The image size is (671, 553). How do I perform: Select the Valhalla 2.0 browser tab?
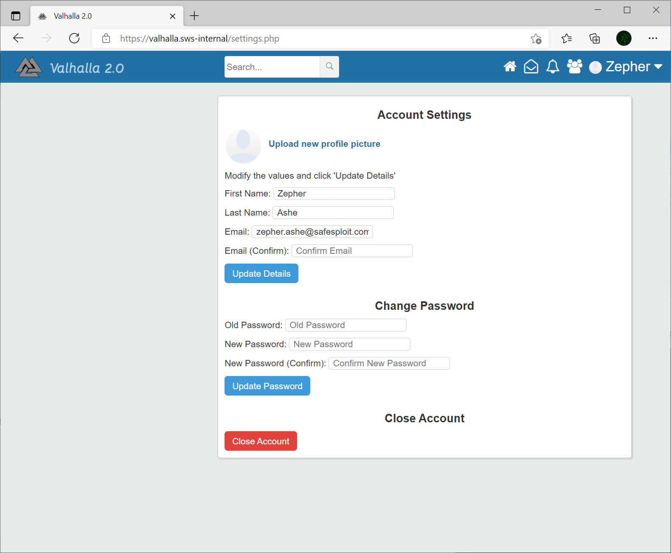(x=107, y=16)
